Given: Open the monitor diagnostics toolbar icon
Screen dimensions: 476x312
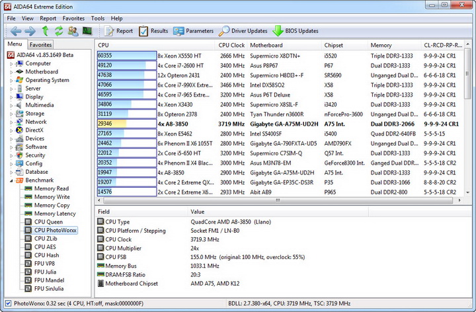Looking at the screenshot, I should [87, 31].
